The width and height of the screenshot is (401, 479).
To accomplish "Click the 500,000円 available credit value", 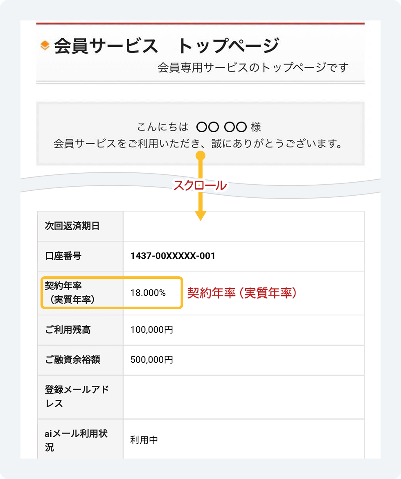I will 152,359.
